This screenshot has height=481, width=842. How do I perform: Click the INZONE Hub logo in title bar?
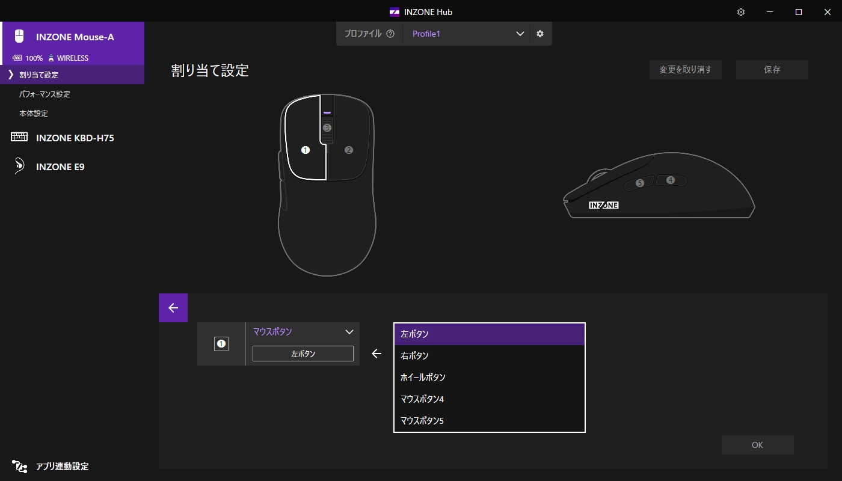point(395,12)
